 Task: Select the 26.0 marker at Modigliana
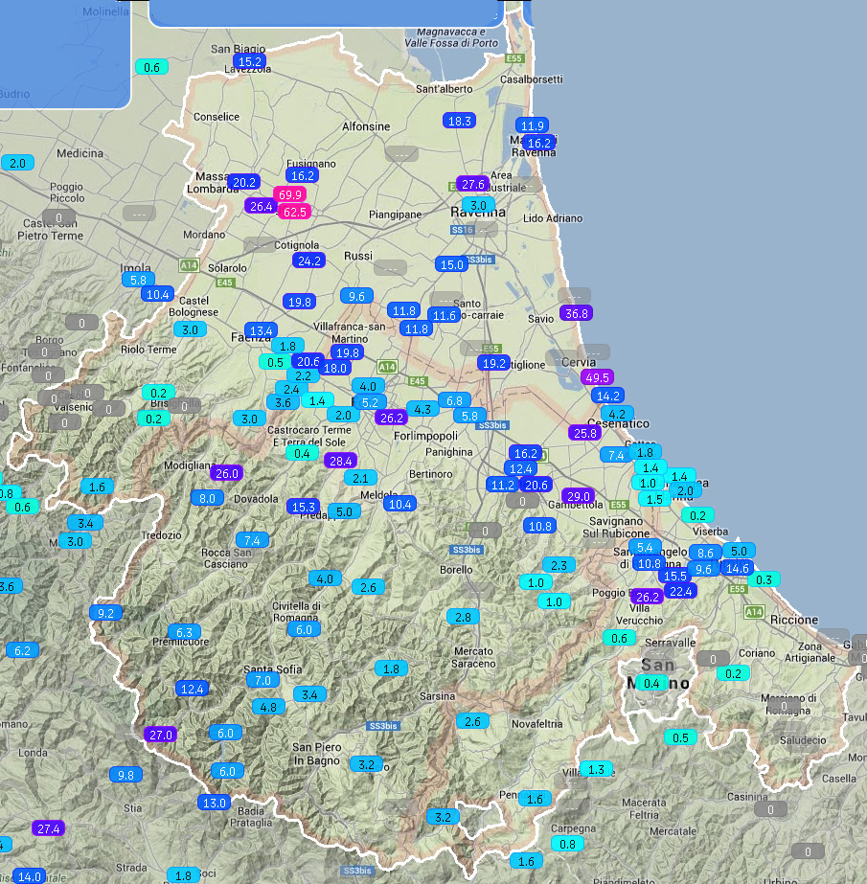[227, 473]
